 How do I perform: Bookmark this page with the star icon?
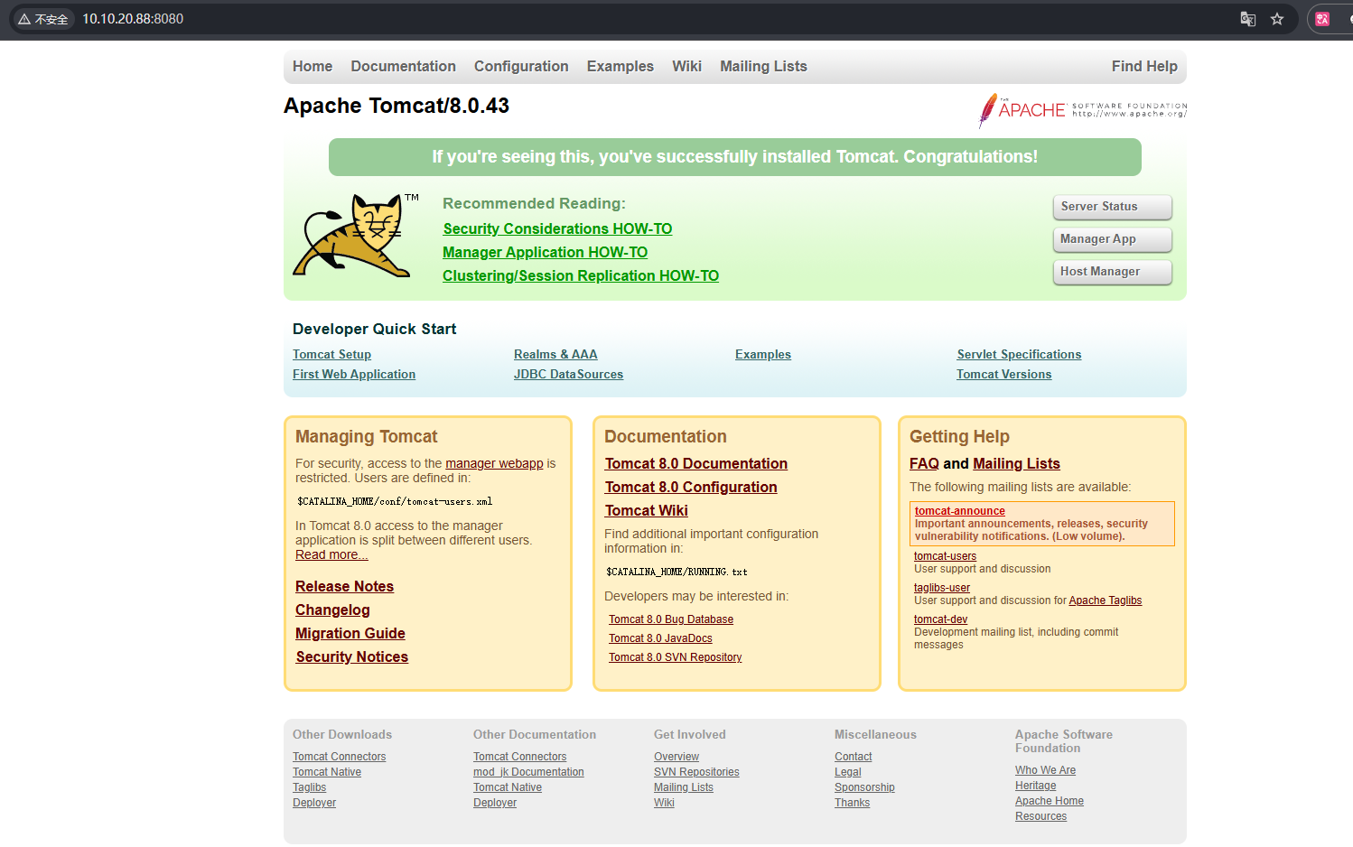pyautogui.click(x=1277, y=19)
